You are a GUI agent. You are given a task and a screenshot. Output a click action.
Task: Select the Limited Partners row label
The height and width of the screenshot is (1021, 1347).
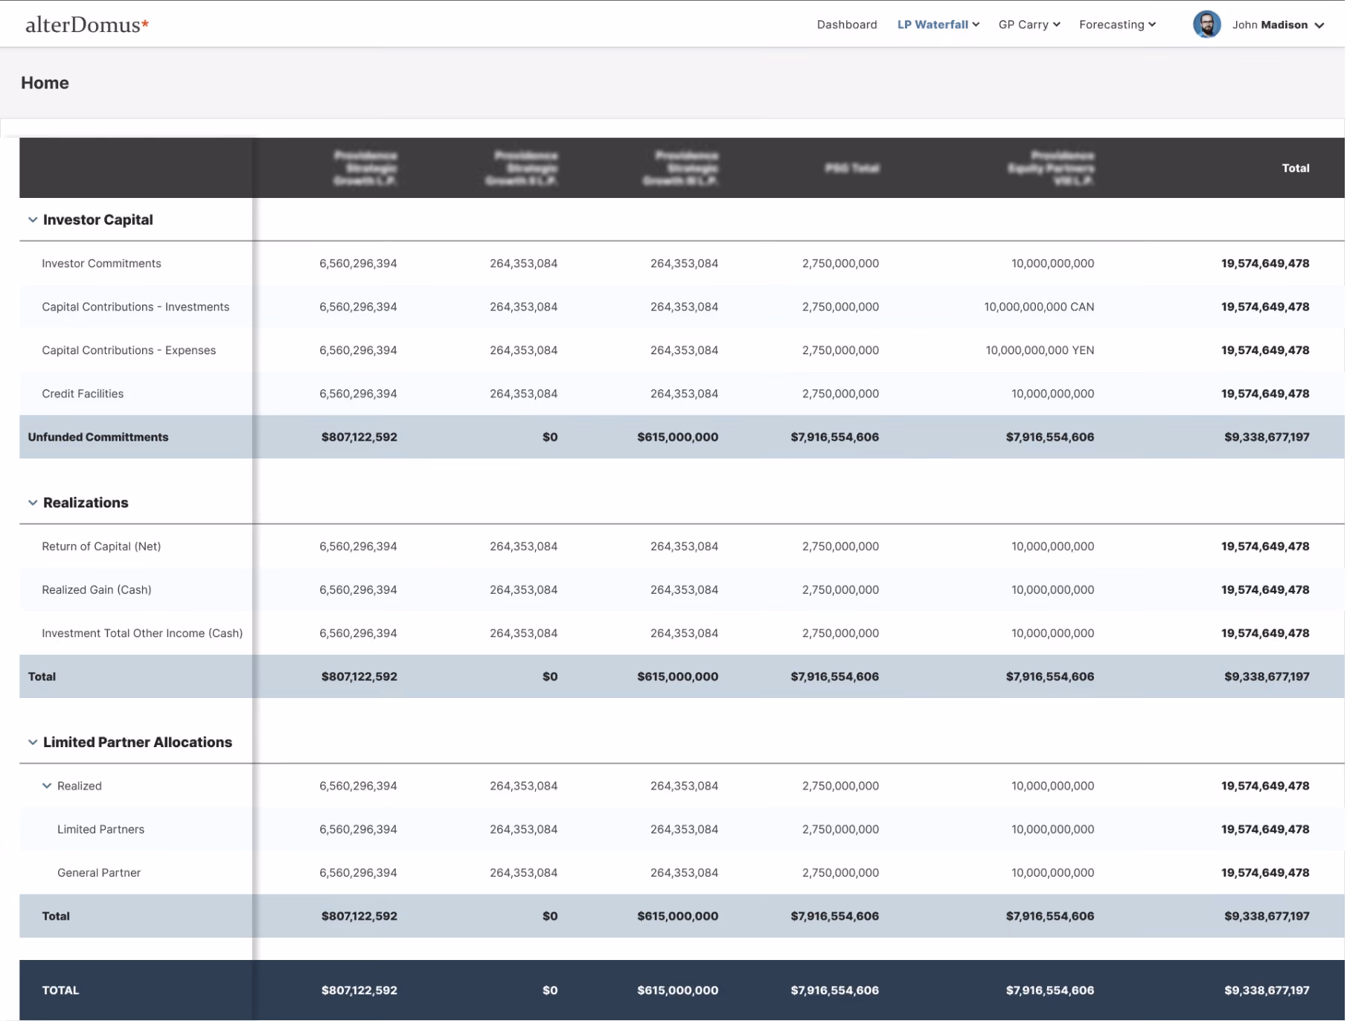(x=101, y=830)
